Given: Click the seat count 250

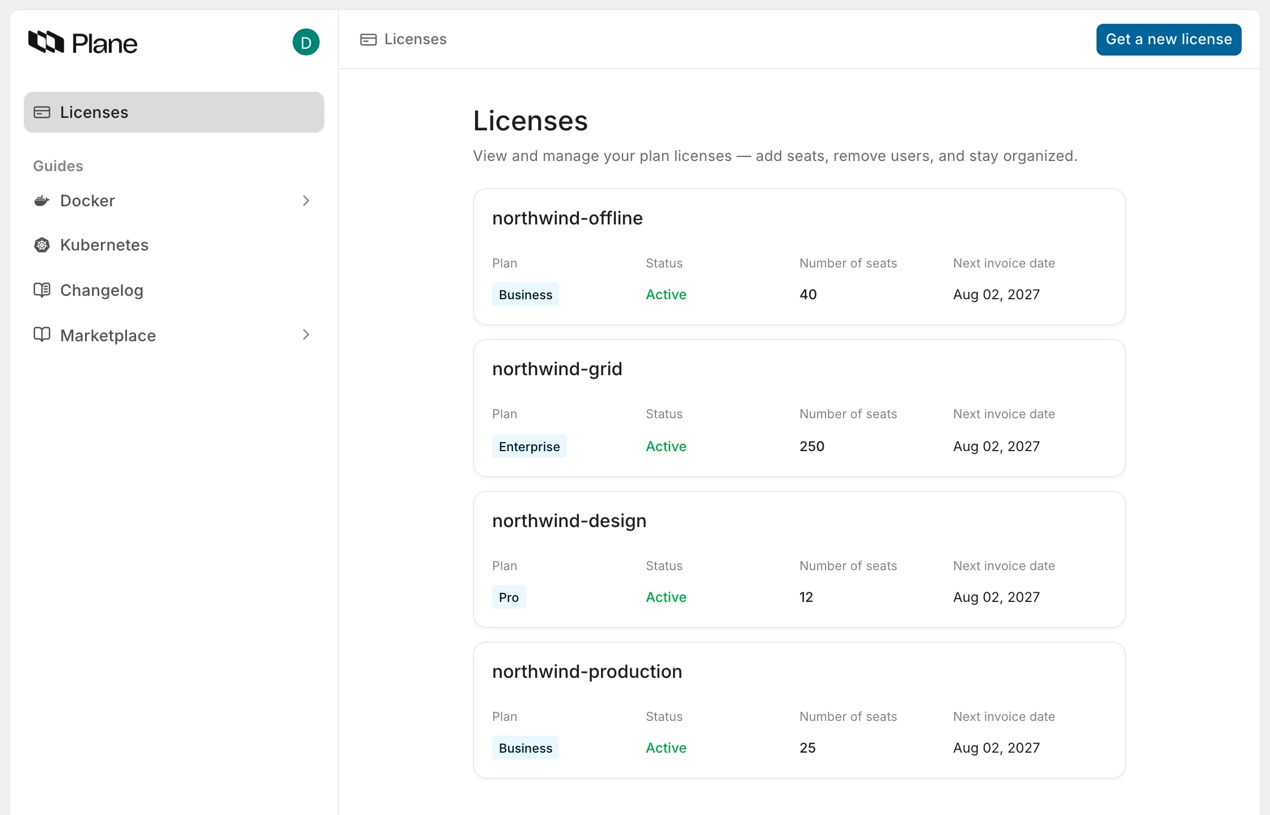Looking at the screenshot, I should point(812,447).
